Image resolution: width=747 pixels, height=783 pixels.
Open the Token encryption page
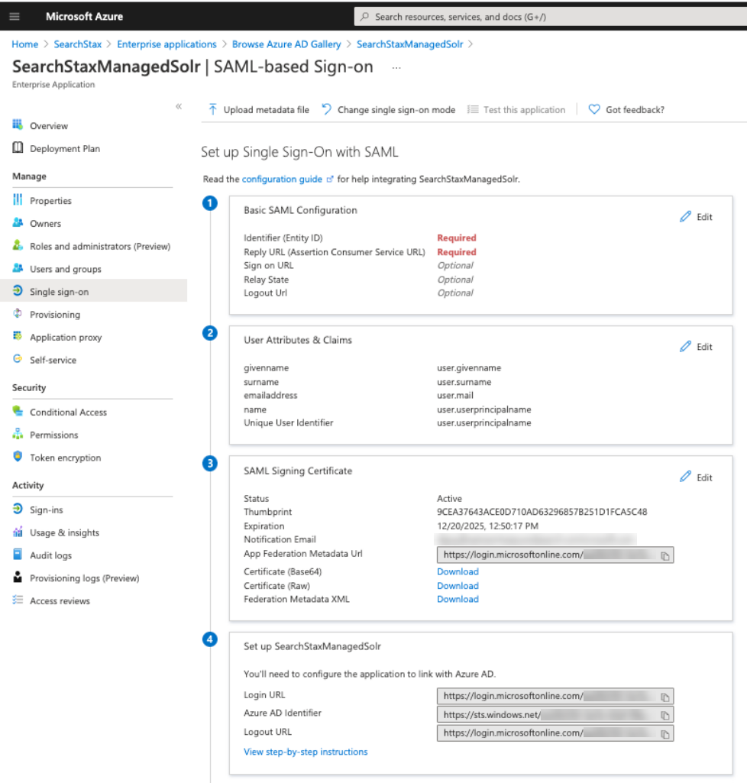click(x=66, y=458)
